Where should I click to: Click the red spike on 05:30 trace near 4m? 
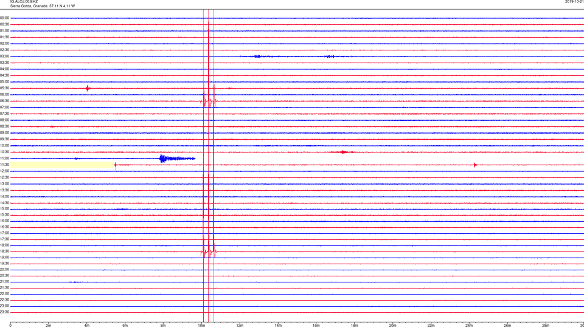point(88,88)
